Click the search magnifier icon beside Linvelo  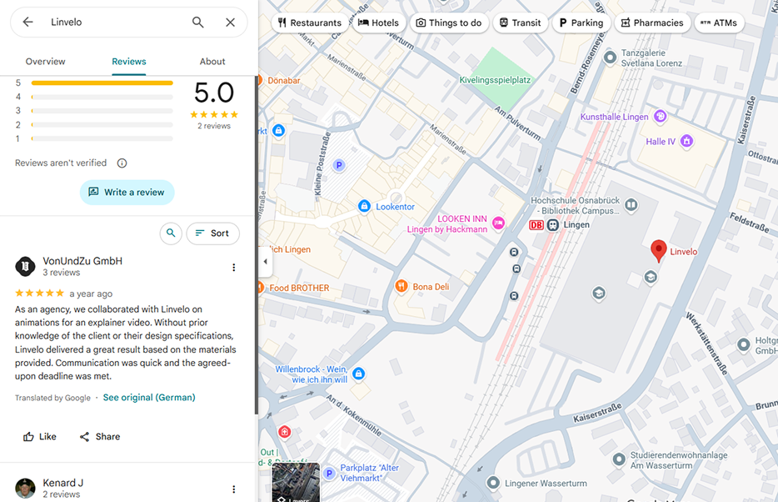click(198, 22)
